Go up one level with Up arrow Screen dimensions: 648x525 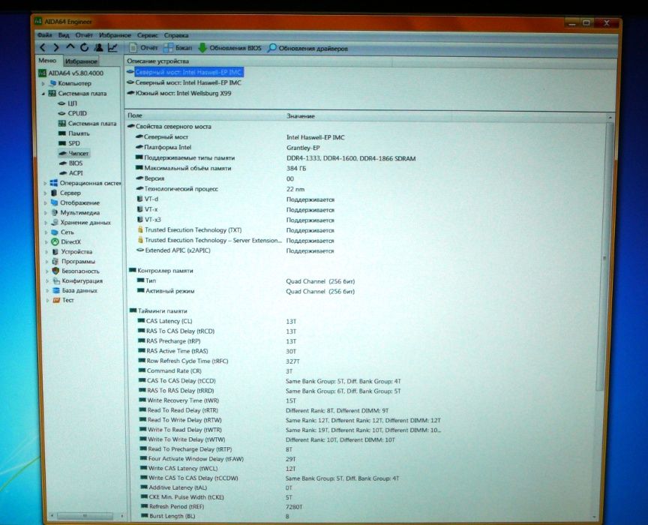pos(70,47)
